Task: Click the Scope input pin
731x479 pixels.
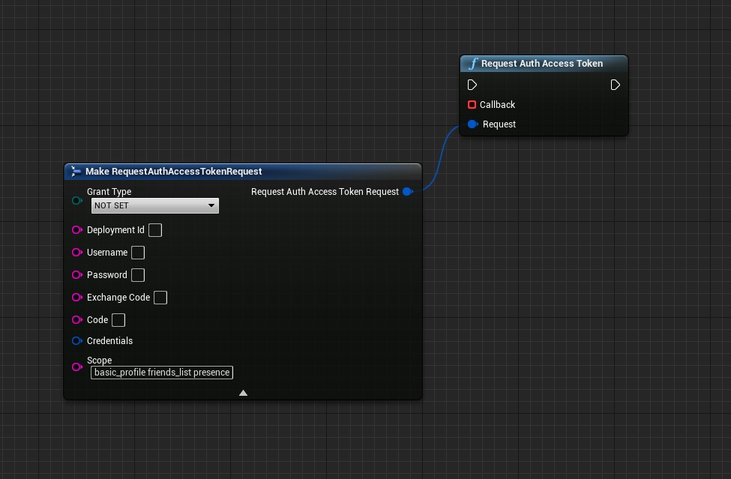Action: [76, 367]
